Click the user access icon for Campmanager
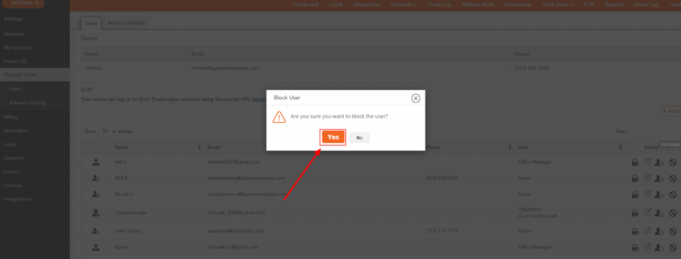This screenshot has width=681, height=259. click(659, 213)
